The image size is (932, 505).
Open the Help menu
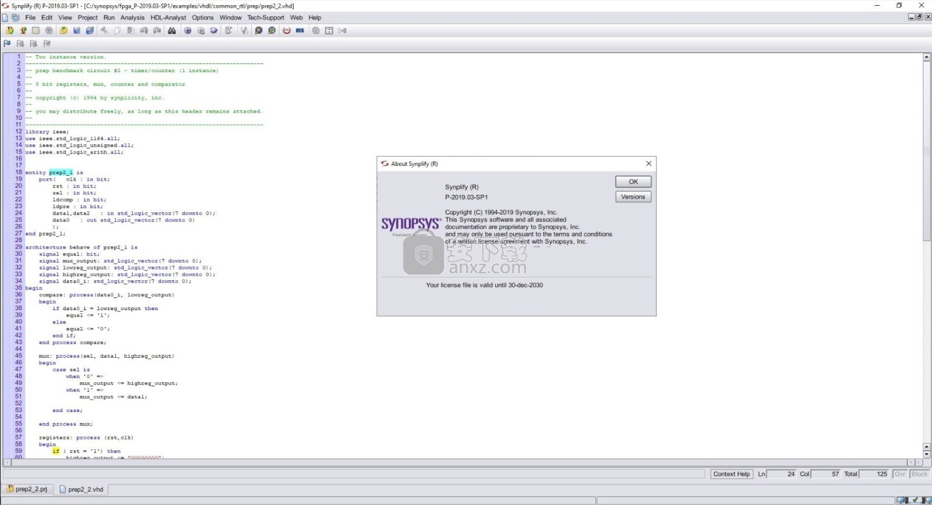(x=315, y=17)
